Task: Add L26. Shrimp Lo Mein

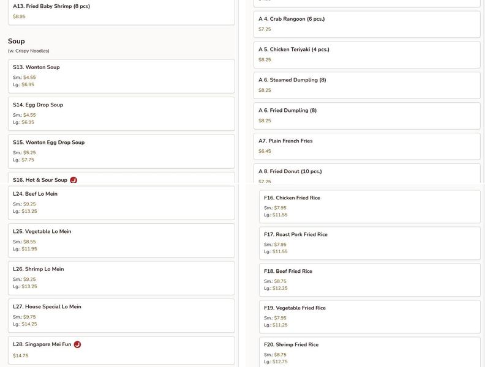Action: pyautogui.click(x=121, y=278)
